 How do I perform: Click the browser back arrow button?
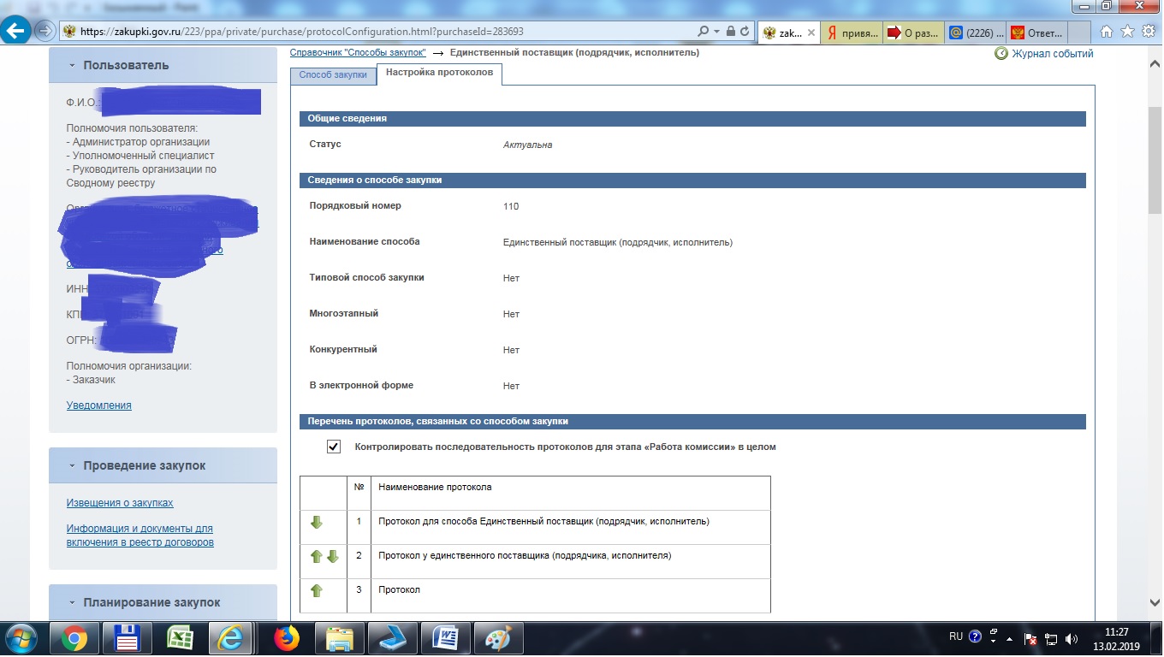pyautogui.click(x=15, y=32)
